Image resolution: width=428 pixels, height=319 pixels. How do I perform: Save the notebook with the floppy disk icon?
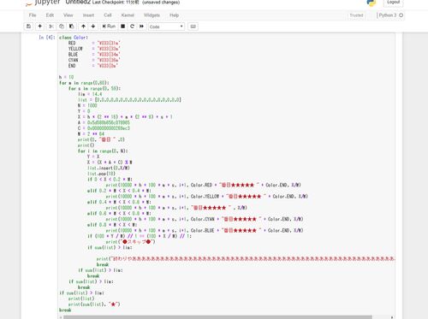[28, 27]
